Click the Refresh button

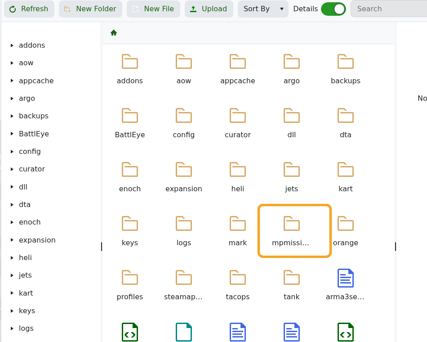click(x=29, y=9)
